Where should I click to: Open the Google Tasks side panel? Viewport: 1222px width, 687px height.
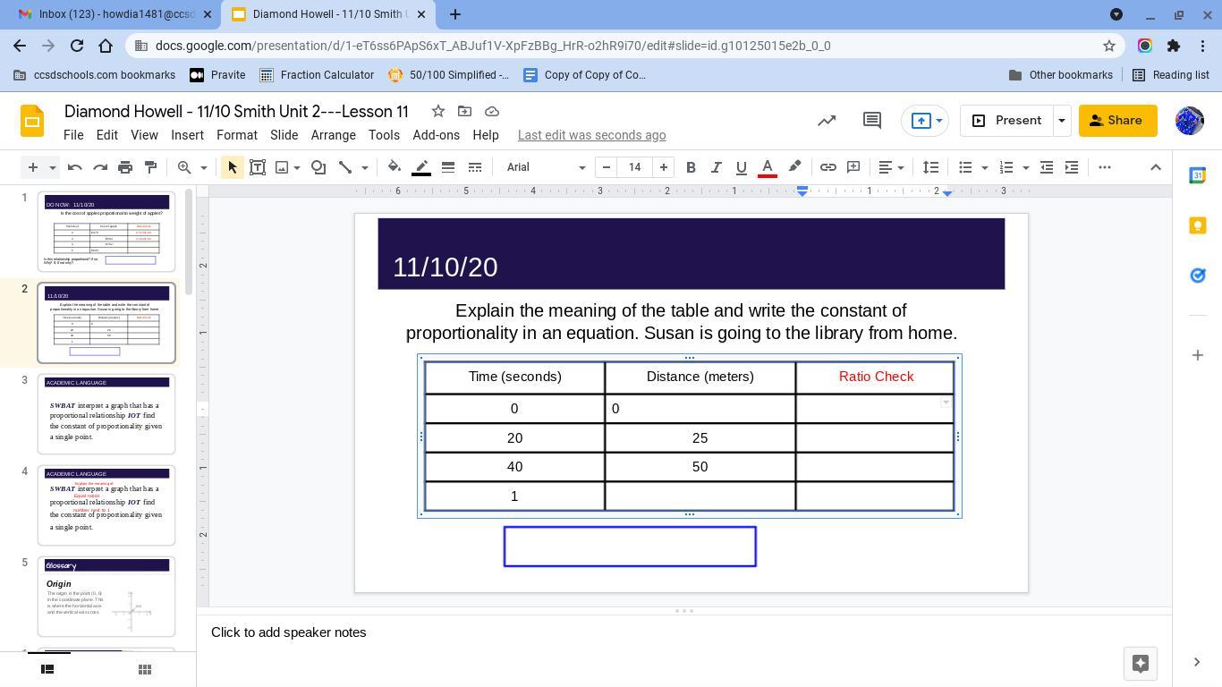tap(1197, 276)
